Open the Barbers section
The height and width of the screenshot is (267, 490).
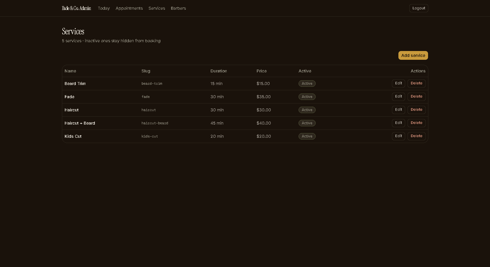click(x=178, y=8)
